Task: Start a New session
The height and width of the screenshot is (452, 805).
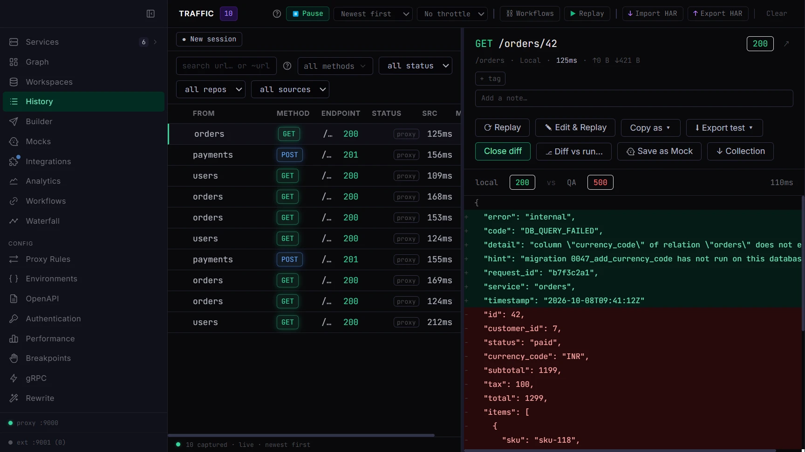Action: pyautogui.click(x=209, y=39)
